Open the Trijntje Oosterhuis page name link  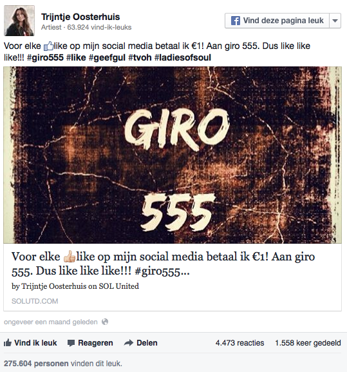pos(80,17)
